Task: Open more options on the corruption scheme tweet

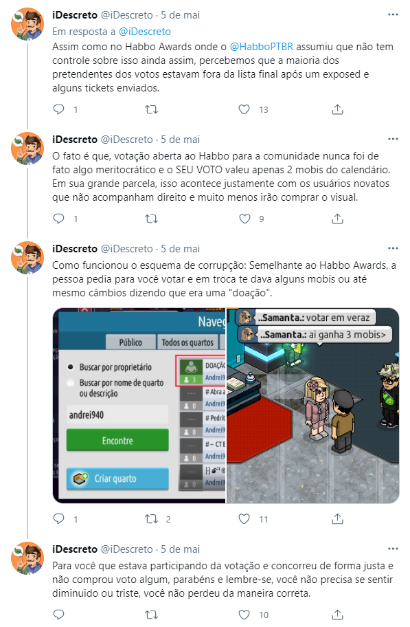Action: coord(393,248)
